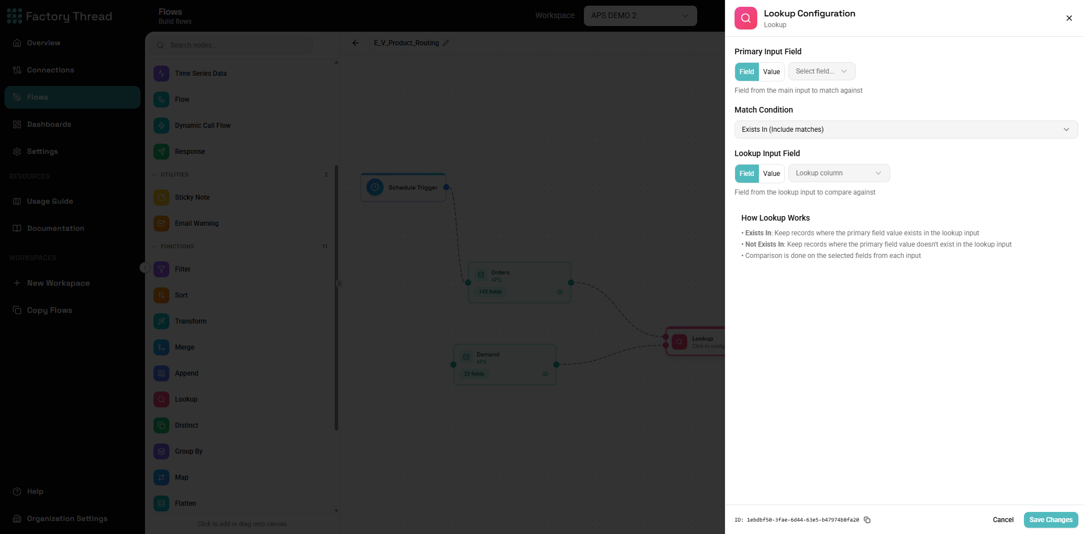Screen dimensions: 1084x534
Task: Select the Group By node icon
Action: click(161, 451)
